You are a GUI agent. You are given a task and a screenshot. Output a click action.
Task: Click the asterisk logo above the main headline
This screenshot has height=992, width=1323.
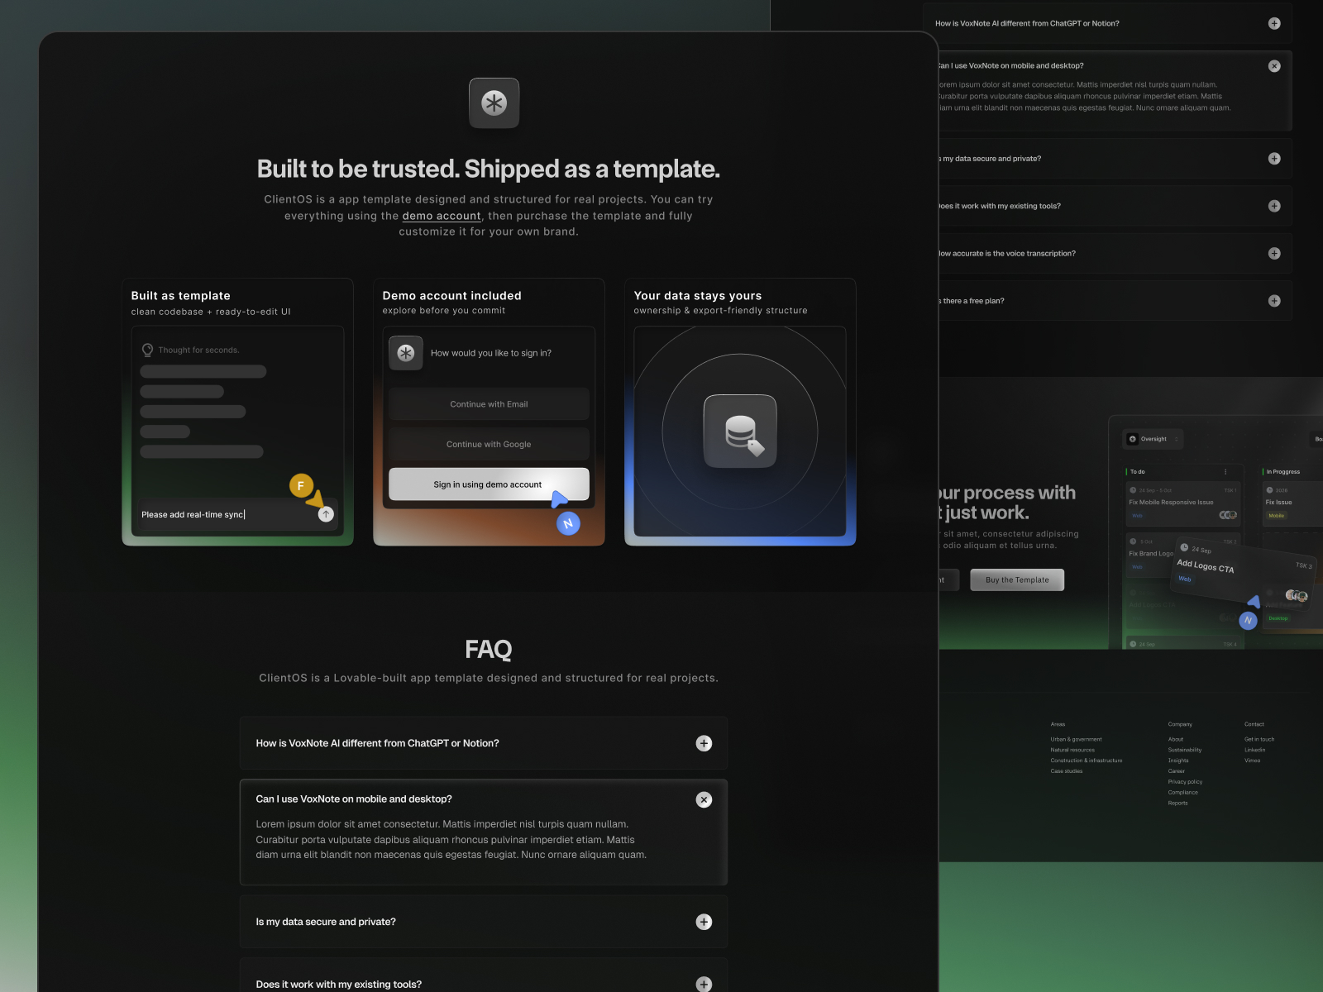[494, 103]
